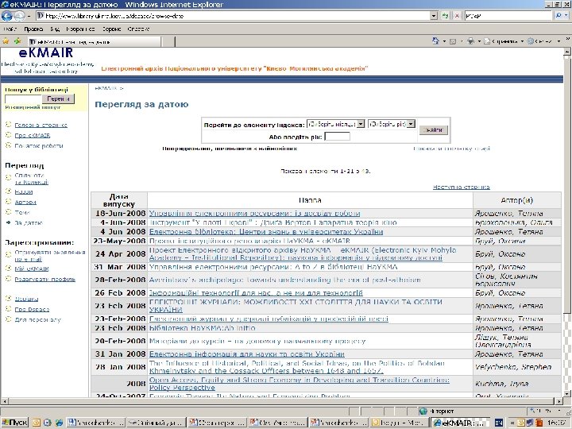This screenshot has height=429, width=572.
Task: Click the Home icon in the command bar
Action: pos(435,41)
